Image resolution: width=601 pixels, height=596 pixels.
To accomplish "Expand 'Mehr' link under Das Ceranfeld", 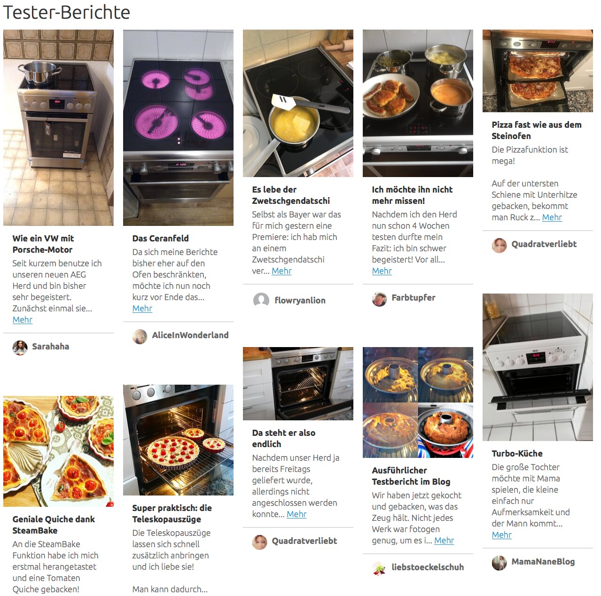I will [142, 309].
